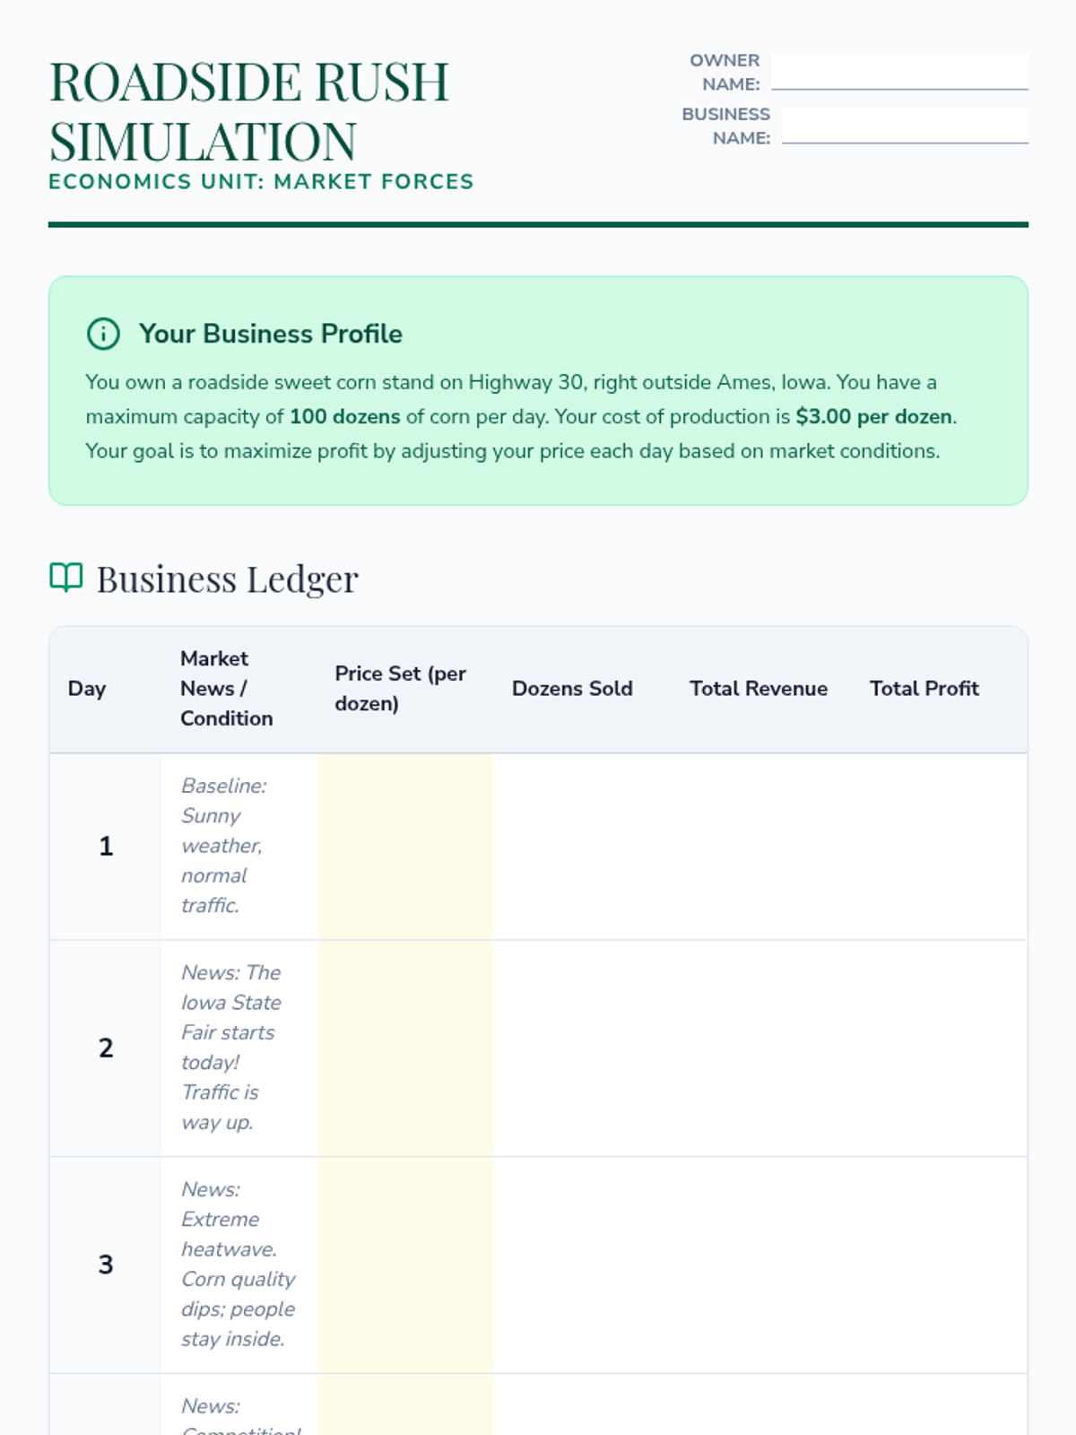Click the Your Business Profile heading

point(271,334)
